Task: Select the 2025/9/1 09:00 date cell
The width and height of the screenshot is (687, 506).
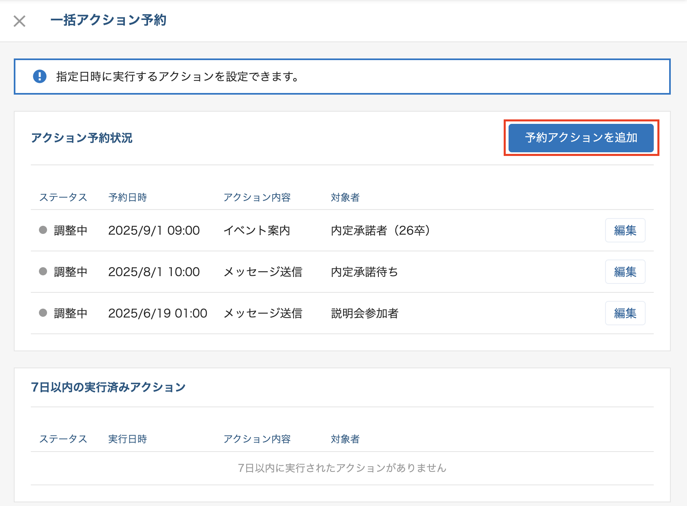Action: (154, 231)
